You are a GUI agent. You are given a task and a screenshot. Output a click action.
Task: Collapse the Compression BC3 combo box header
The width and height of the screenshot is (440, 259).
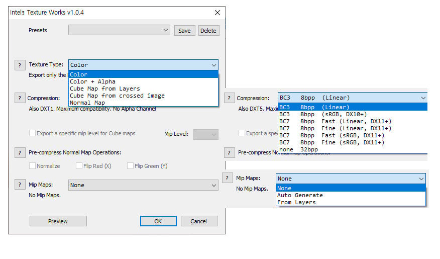point(353,98)
